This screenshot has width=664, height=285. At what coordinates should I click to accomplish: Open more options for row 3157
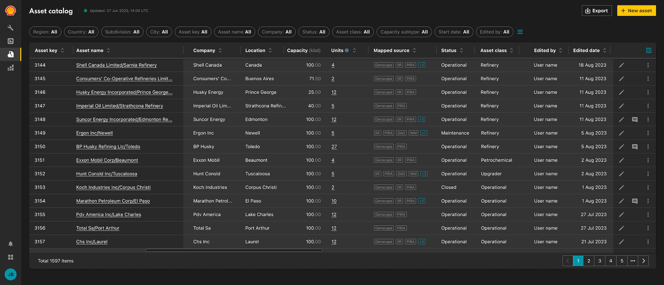point(648,242)
